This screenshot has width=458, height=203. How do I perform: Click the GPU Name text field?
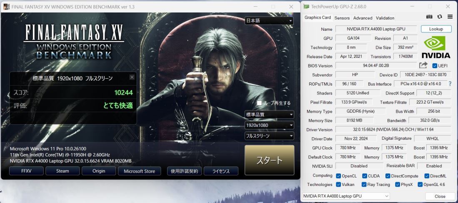[375, 29]
